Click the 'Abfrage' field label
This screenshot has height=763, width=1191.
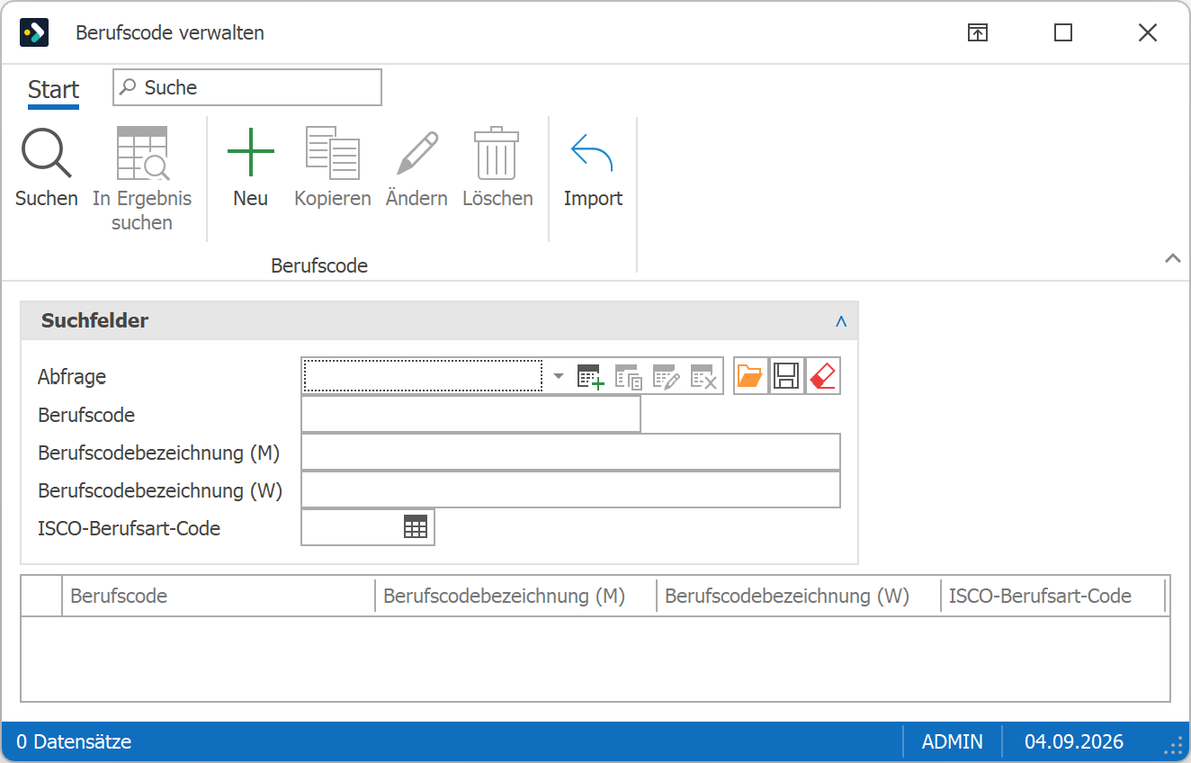pos(72,377)
